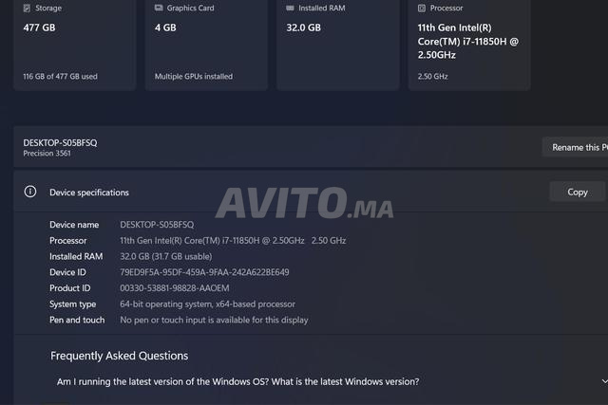The height and width of the screenshot is (405, 608).
Task: Open the Graphics Card 4 GB card
Action: (206, 47)
